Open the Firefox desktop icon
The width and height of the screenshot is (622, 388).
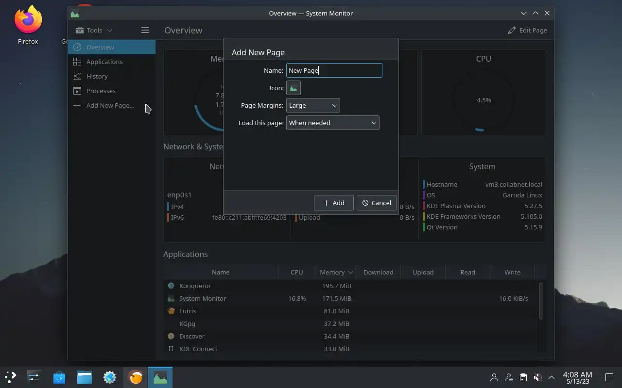click(x=28, y=25)
